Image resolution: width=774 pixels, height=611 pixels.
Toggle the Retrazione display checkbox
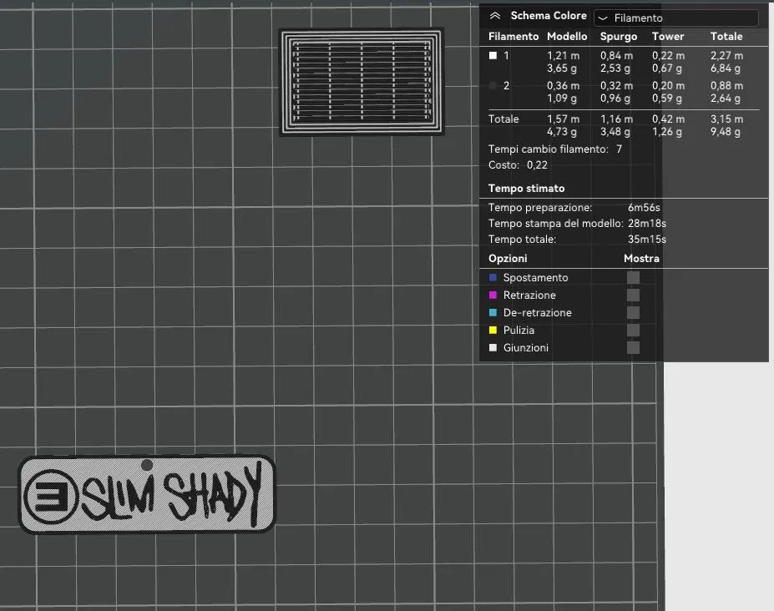pyautogui.click(x=634, y=295)
